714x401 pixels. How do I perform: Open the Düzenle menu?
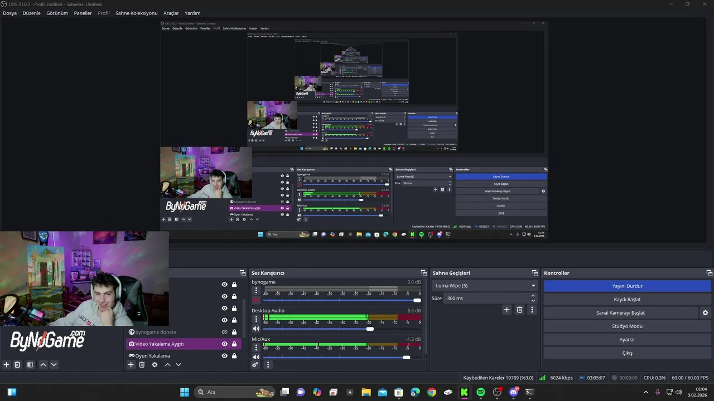point(31,13)
